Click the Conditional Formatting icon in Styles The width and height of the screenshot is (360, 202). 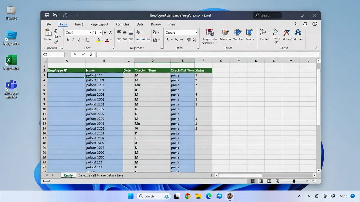point(210,33)
